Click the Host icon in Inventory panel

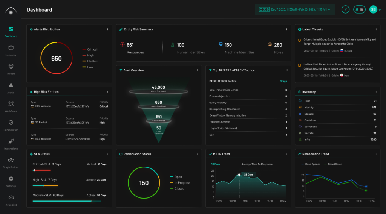click(300, 101)
